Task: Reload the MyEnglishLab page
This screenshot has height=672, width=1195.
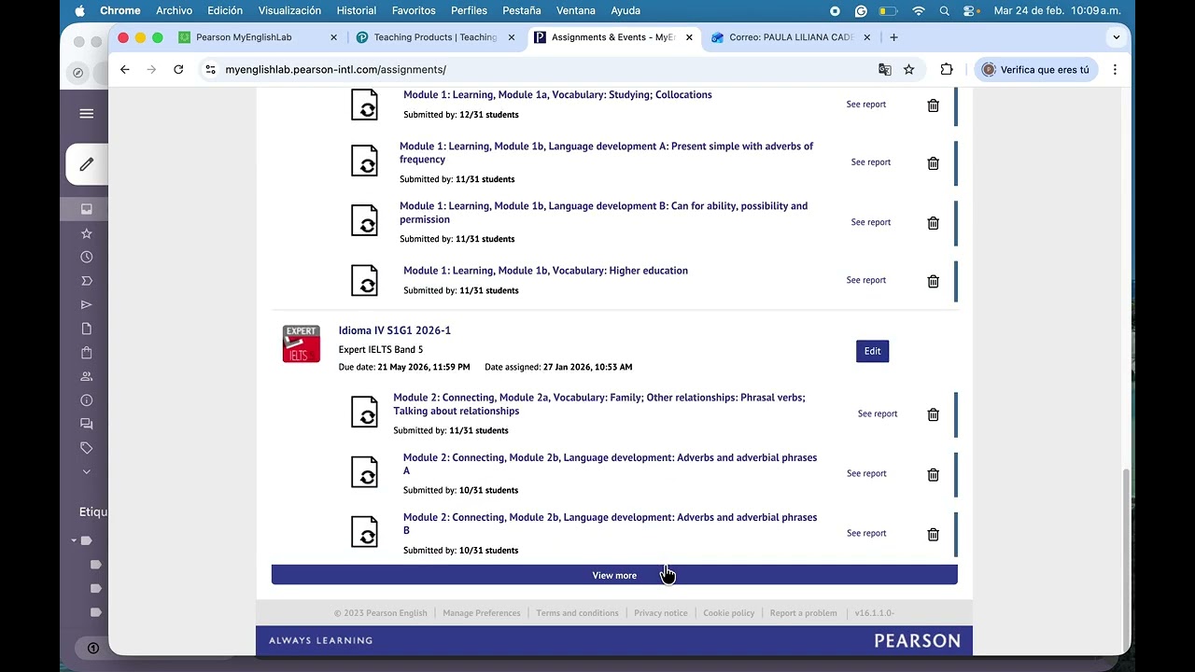Action: (178, 69)
